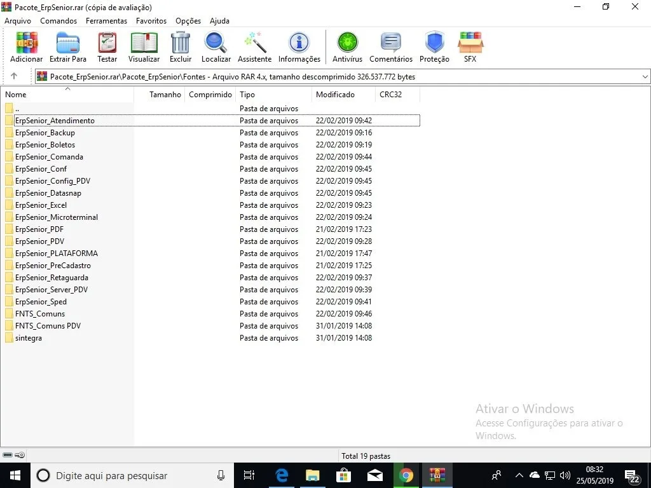Show hidden tray icons chevron
This screenshot has width=651, height=488.
[x=519, y=475]
